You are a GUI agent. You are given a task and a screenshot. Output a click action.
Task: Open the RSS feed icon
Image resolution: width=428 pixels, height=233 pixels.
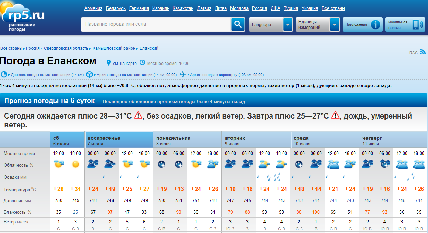423,52
